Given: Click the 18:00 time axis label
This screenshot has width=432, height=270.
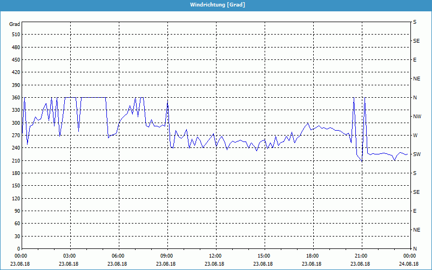Looking at the screenshot, I should click(x=313, y=256).
